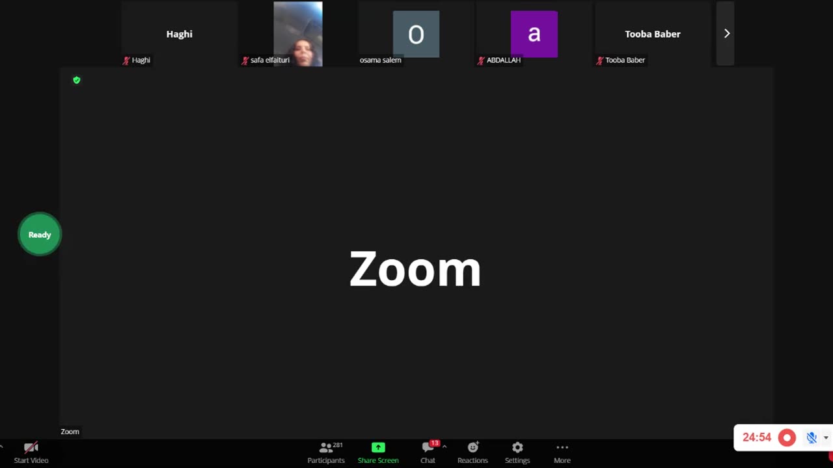Screen dimensions: 833x468
Task: Select ABDALLAH's purple avatar tile
Action: tap(534, 34)
